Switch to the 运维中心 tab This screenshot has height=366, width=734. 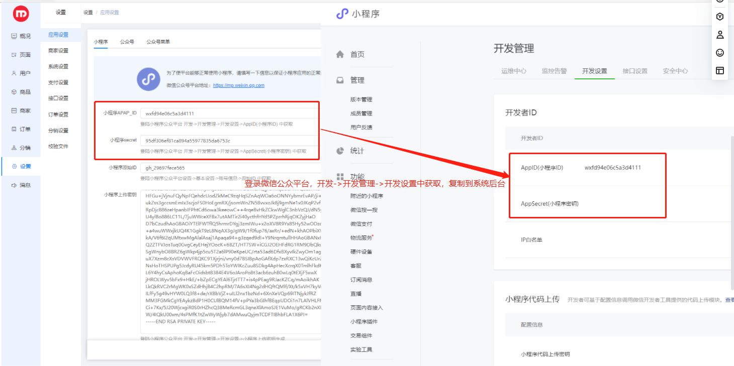[514, 71]
